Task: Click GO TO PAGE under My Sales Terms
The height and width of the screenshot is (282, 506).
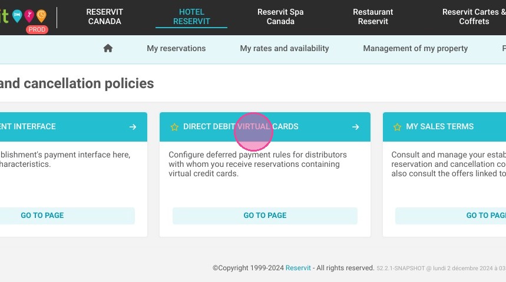Action: pyautogui.click(x=451, y=216)
